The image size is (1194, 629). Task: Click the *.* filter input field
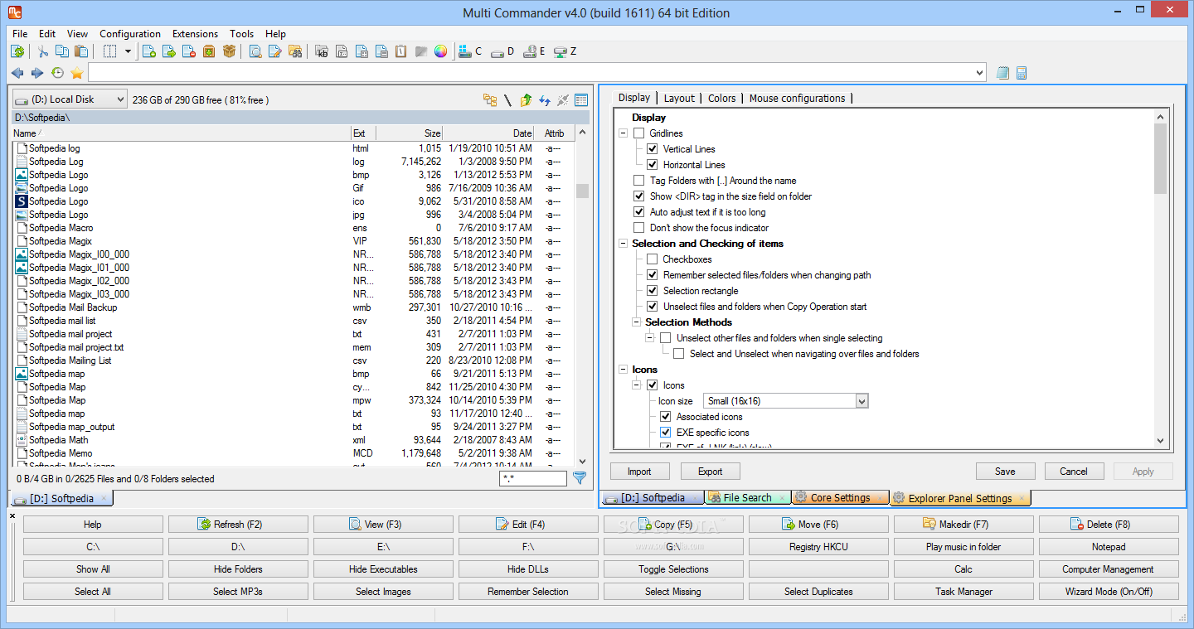pyautogui.click(x=533, y=479)
